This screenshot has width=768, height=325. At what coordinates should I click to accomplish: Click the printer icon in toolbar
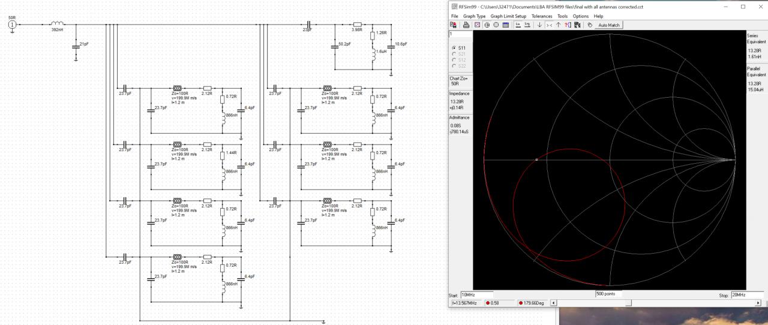click(x=466, y=25)
